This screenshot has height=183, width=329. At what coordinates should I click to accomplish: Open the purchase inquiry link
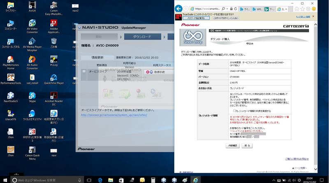click(297, 159)
